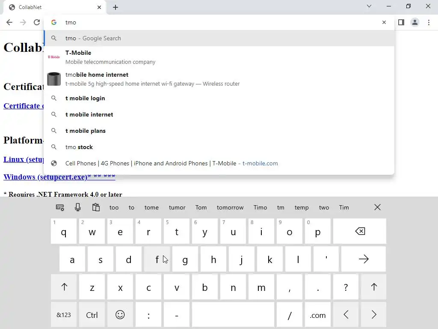Image resolution: width=438 pixels, height=329 pixels.
Task: Open the Chrome three-dot menu
Action: 429,22
